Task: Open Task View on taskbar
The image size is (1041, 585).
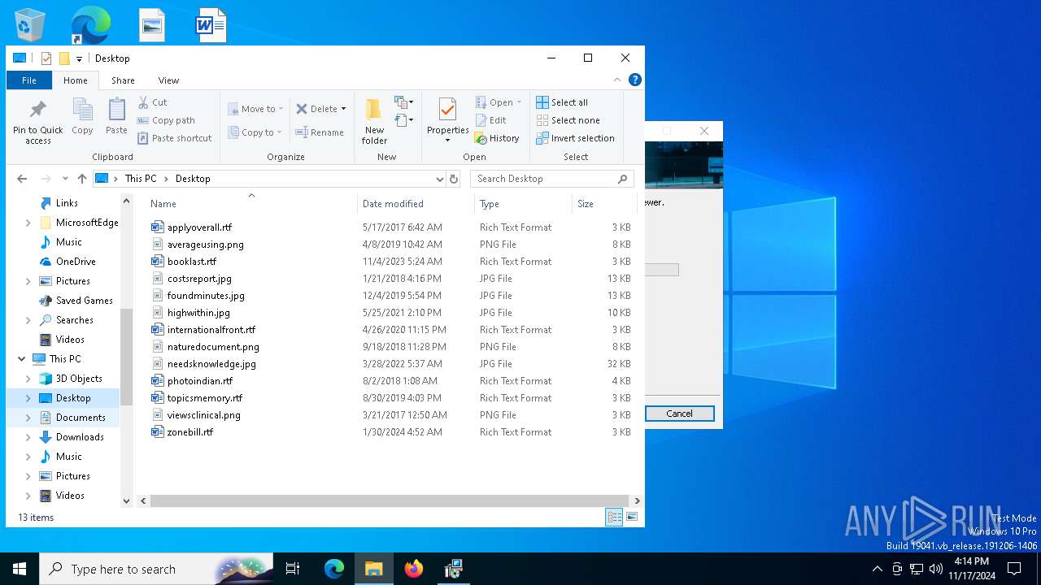Action: pos(293,569)
